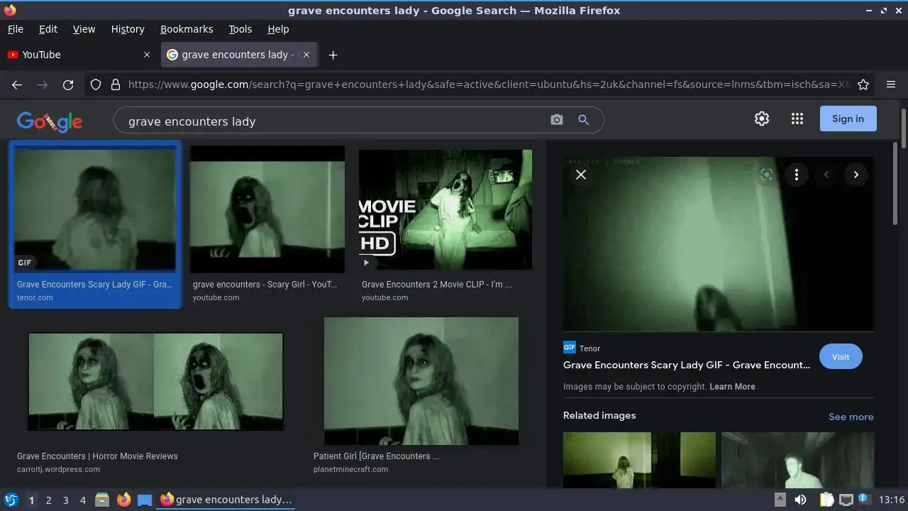Image resolution: width=908 pixels, height=511 pixels.
Task: Switch to workspace 4 in taskbar
Action: [x=82, y=500]
